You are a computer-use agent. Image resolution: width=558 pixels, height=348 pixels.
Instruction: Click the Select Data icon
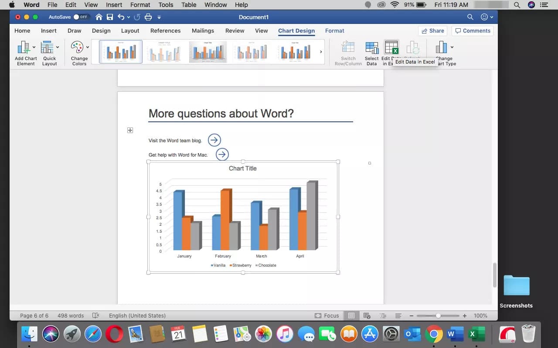click(372, 47)
